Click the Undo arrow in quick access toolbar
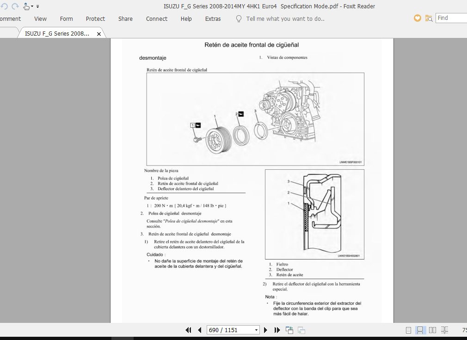Screen dimensions: 467x340 [4, 6]
